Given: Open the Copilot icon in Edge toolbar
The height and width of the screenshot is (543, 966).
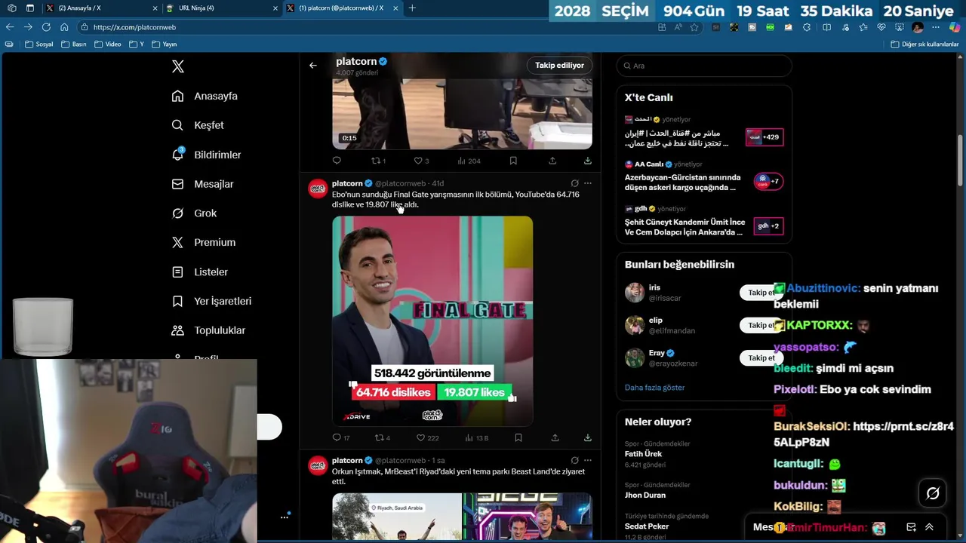Looking at the screenshot, I should click(955, 27).
